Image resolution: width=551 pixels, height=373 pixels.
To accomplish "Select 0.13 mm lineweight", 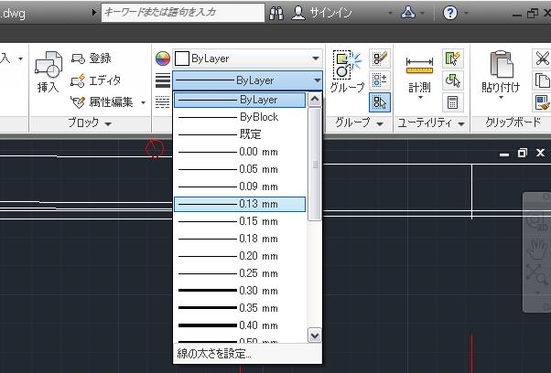I will [240, 204].
